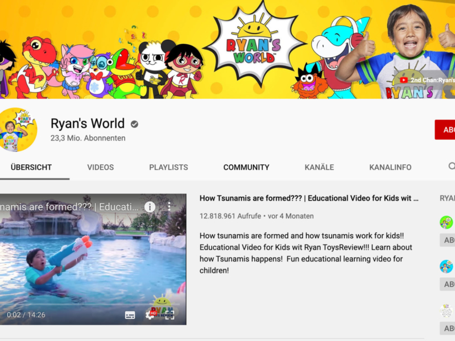Open the blue featured channel avatar
Screen dimensions: 455x341
pos(446,267)
